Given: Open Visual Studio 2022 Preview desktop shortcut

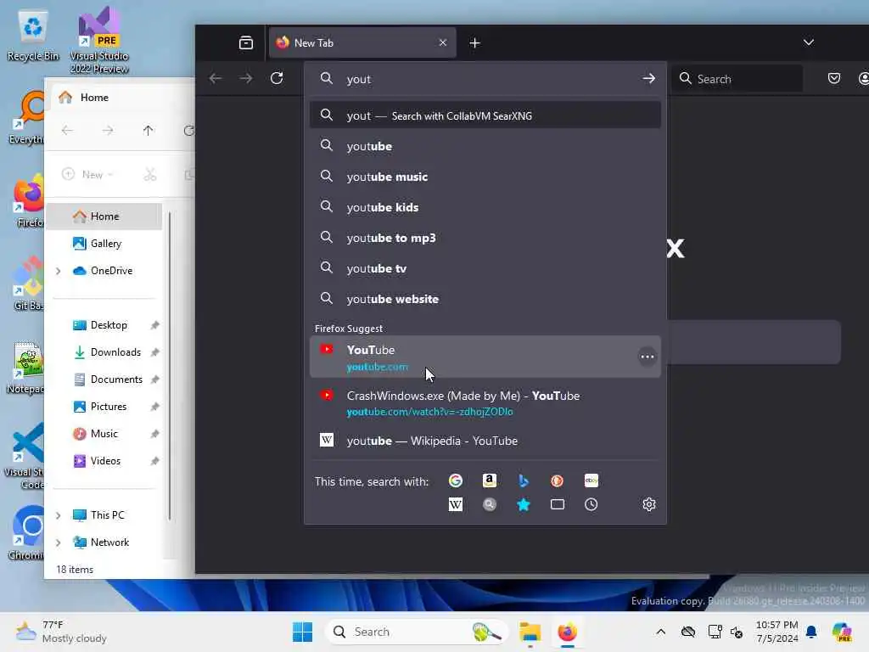Looking at the screenshot, I should tap(99, 41).
